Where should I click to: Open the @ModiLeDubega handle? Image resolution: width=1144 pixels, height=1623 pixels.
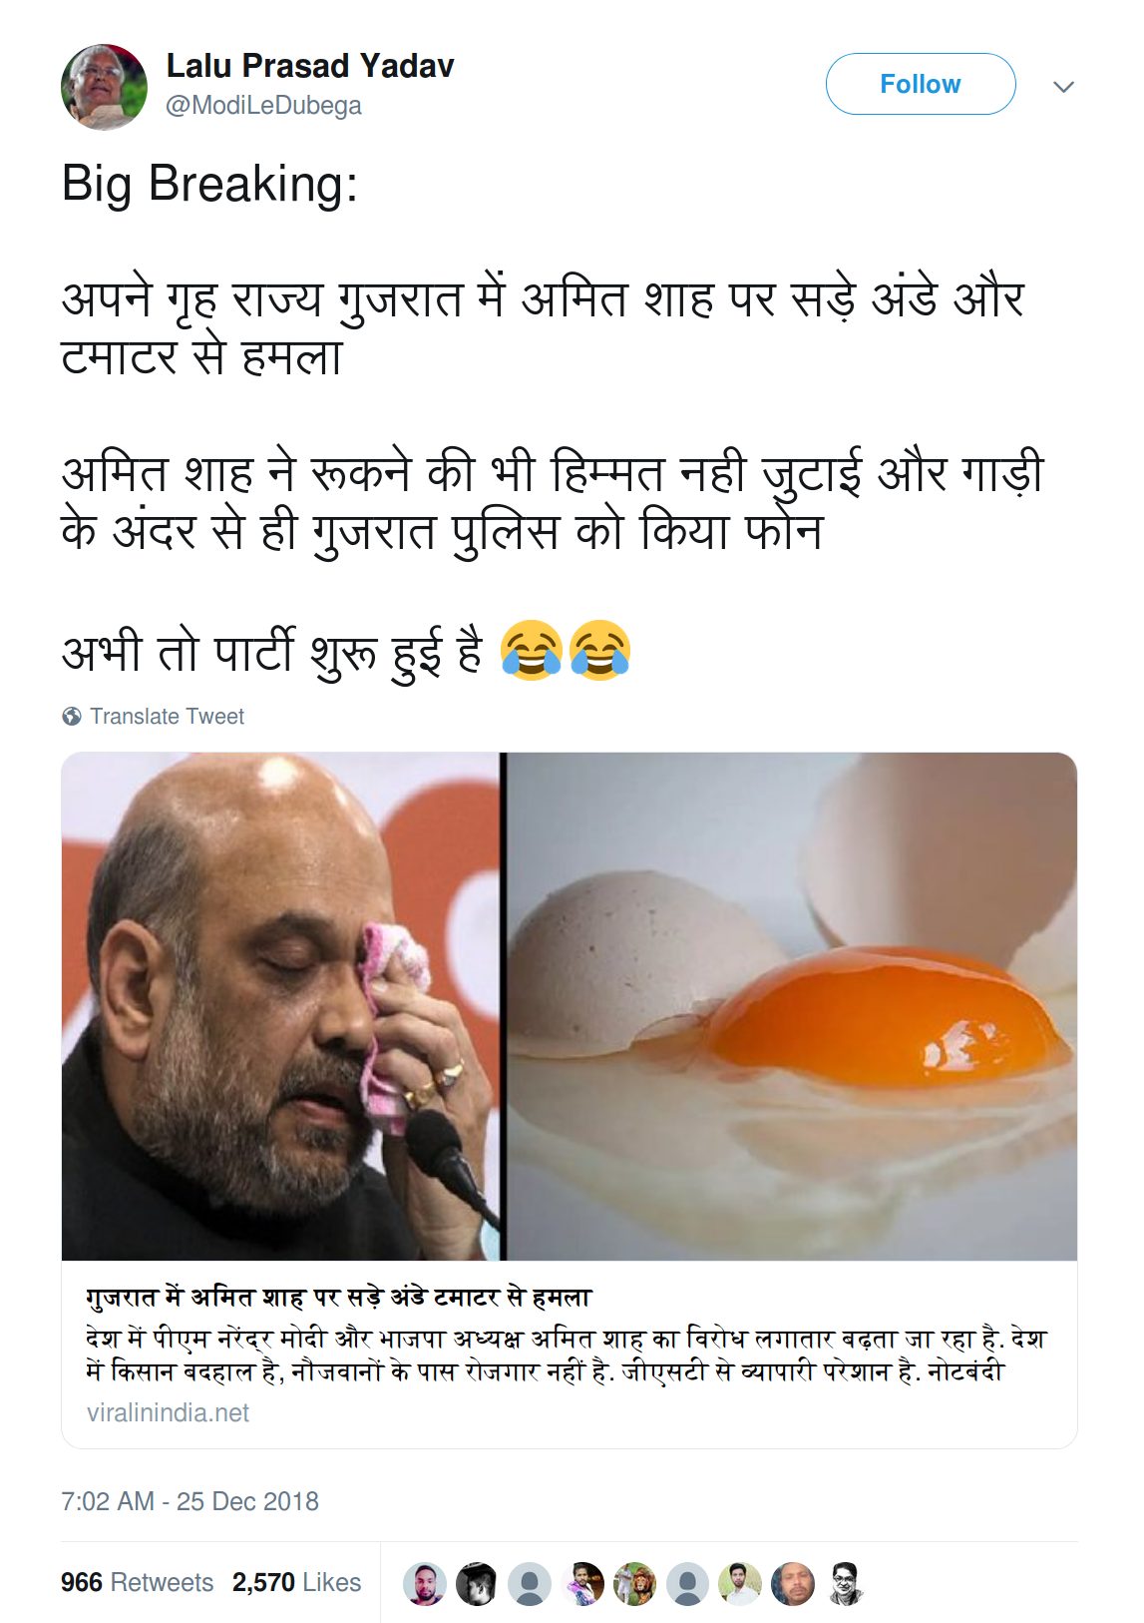coord(263,106)
